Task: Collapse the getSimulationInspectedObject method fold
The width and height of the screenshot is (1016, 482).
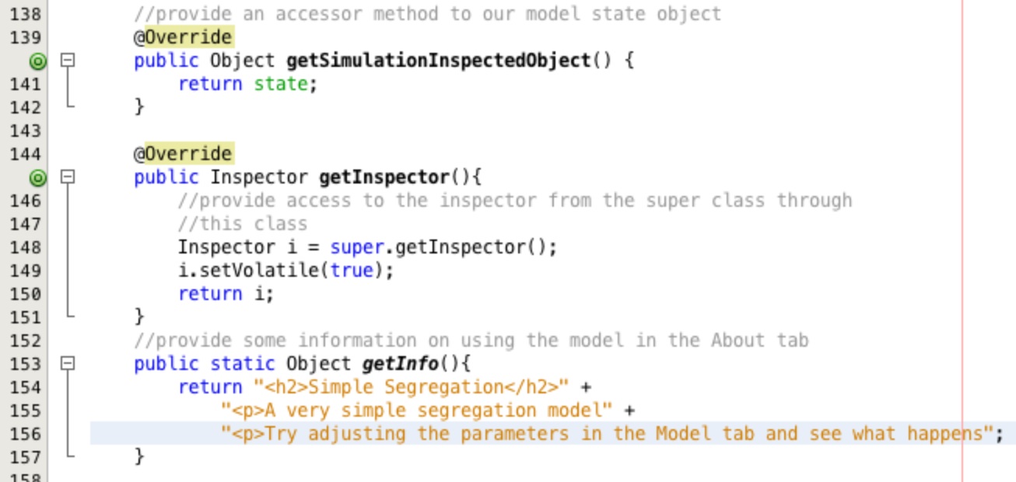Action: pos(68,60)
